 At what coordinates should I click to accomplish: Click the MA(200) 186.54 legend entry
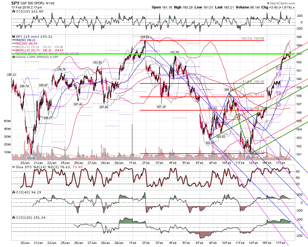coord(25,44)
